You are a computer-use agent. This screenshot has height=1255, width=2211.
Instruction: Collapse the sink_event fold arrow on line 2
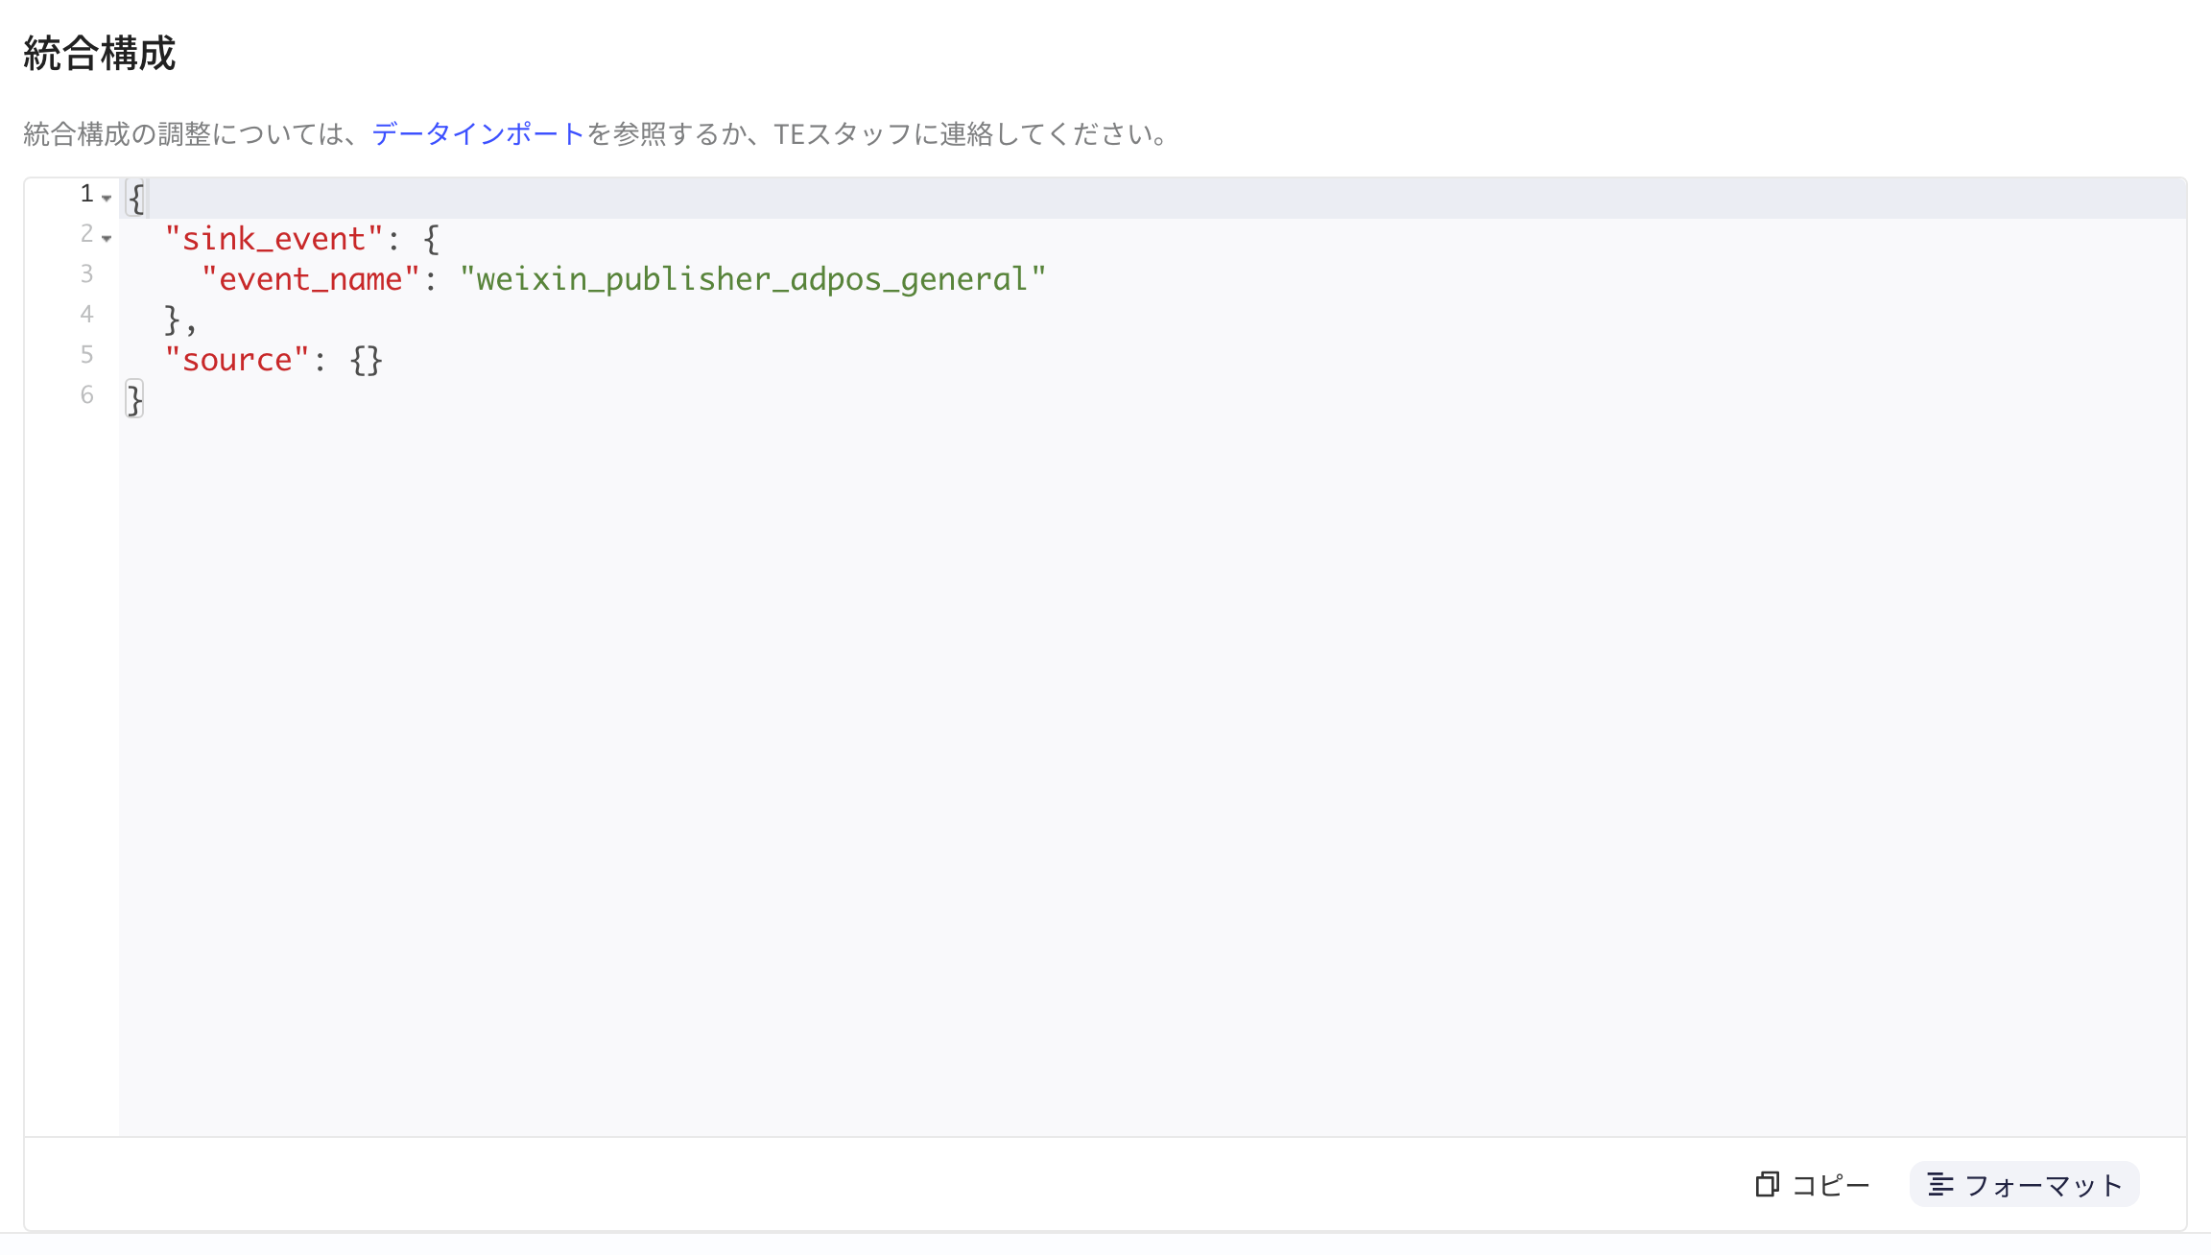point(107,238)
